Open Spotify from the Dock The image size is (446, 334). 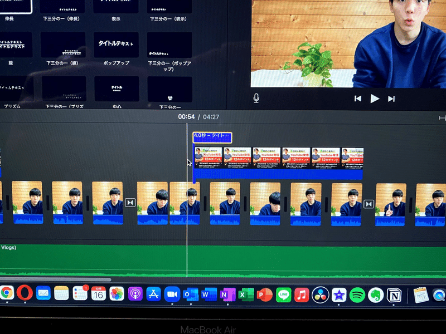click(357, 296)
